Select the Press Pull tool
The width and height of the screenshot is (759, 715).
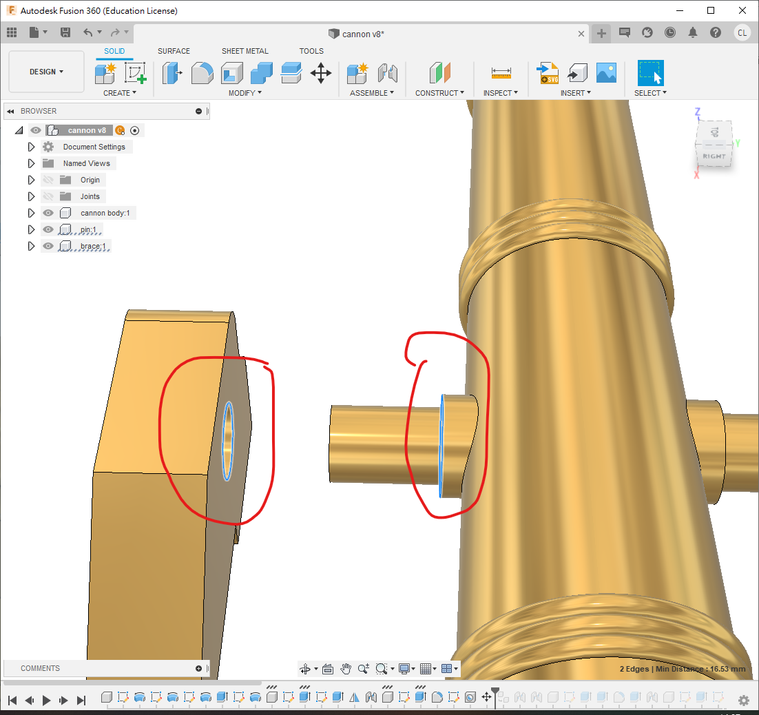pos(172,72)
